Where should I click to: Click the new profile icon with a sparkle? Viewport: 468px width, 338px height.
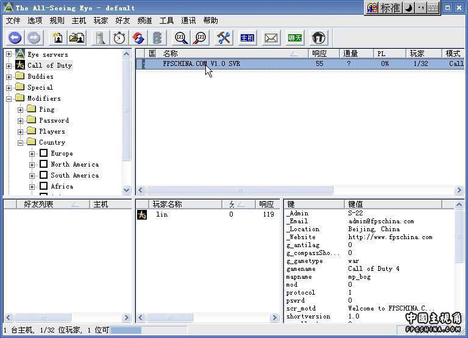coord(58,38)
